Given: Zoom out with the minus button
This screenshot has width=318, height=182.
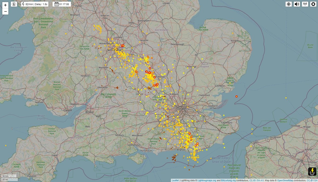Looking at the screenshot, I should click(x=5, y=11).
